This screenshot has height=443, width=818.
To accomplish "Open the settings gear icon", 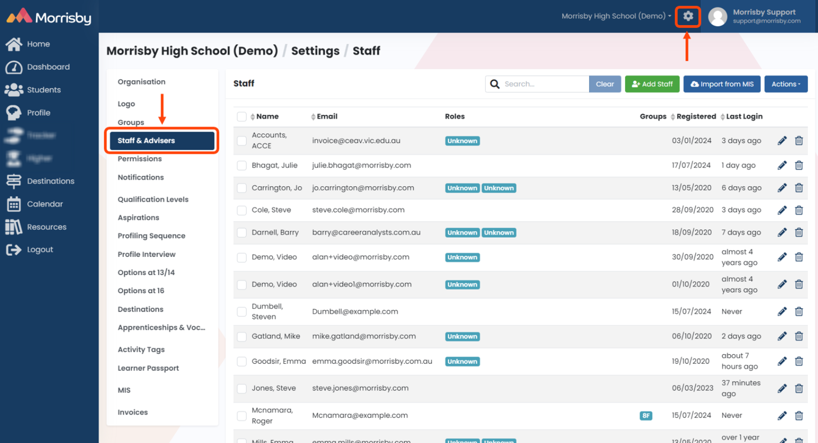I will [x=688, y=16].
